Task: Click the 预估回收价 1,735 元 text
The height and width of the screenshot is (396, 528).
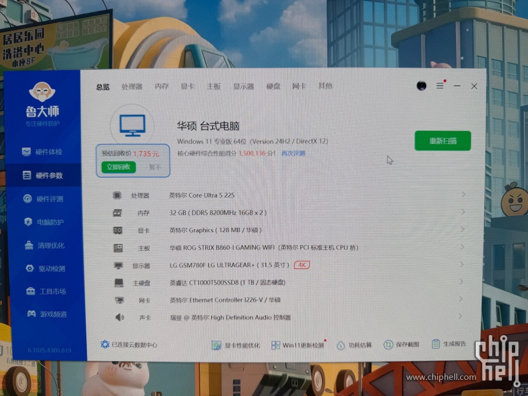Action: [130, 154]
